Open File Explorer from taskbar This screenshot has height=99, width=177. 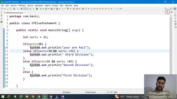(27, 97)
